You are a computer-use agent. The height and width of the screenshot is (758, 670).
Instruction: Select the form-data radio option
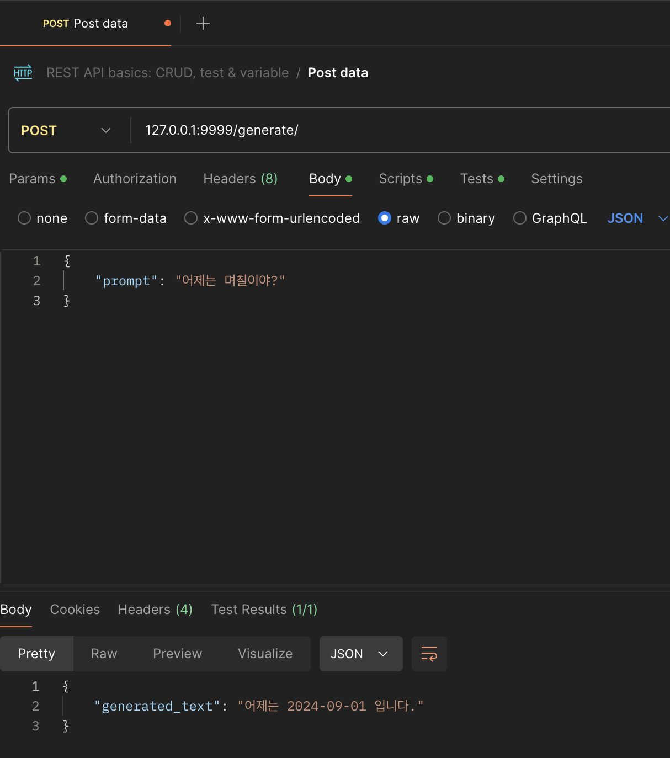(92, 218)
